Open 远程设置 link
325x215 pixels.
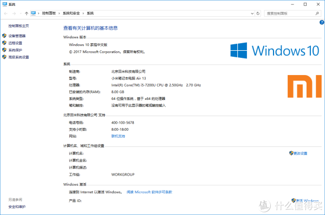(15, 43)
